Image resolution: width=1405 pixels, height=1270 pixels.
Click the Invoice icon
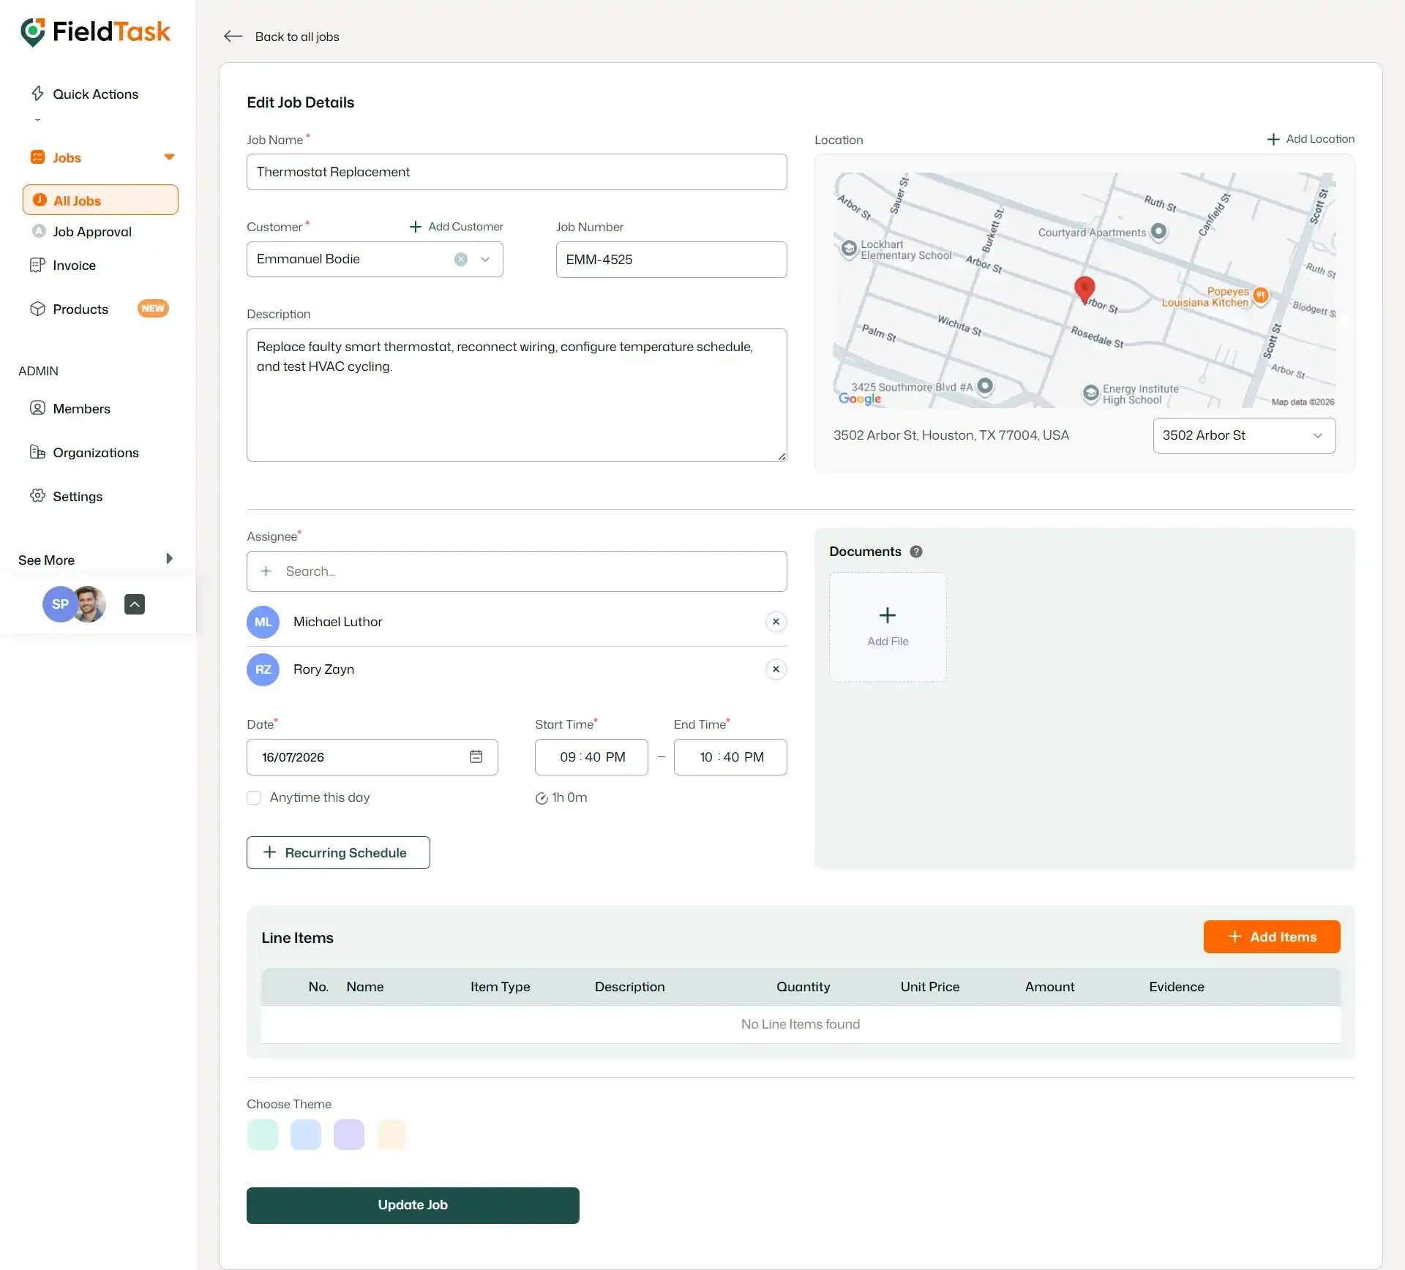(37, 265)
